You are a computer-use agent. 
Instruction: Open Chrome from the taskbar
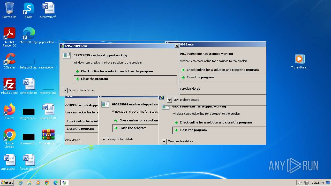pos(47,183)
